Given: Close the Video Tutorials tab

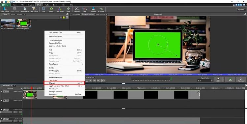Looking at the screenshot, I should pyautogui.click(x=106, y=14).
